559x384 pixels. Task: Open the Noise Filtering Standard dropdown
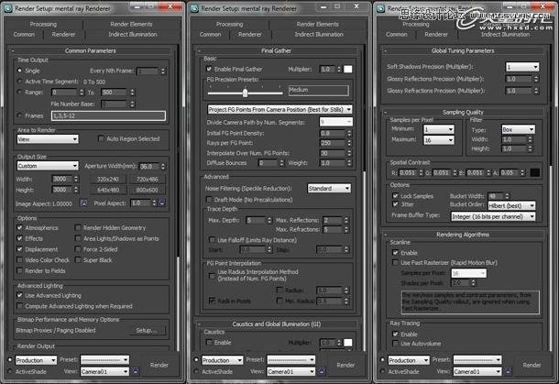tap(329, 188)
